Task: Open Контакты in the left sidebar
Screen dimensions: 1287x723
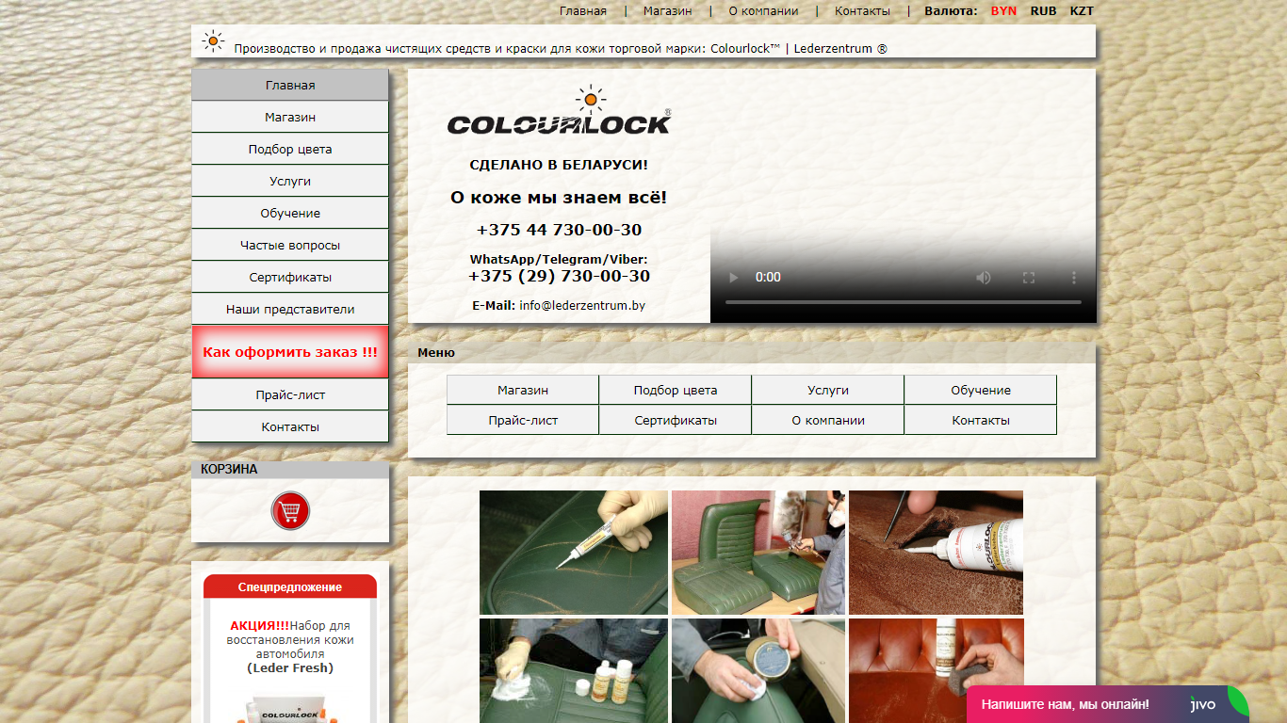Action: pos(290,426)
